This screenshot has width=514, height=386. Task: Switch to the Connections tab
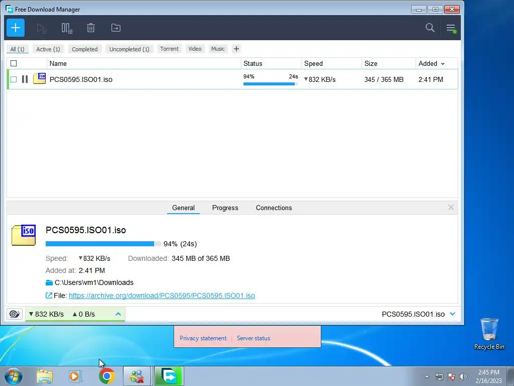pyautogui.click(x=274, y=208)
